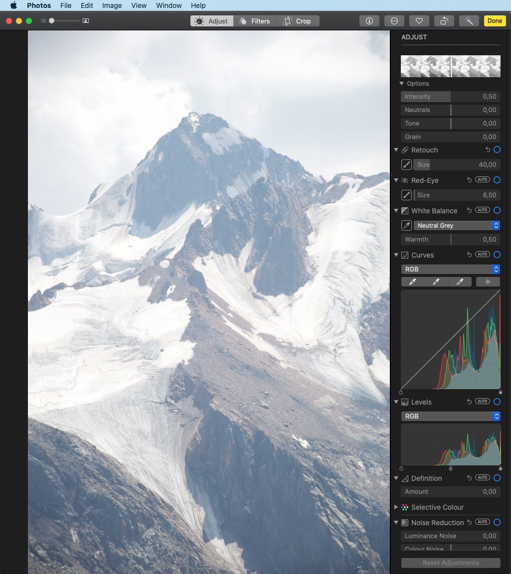Click the Noise Reduction AUTO button
The width and height of the screenshot is (511, 574).
(x=483, y=522)
